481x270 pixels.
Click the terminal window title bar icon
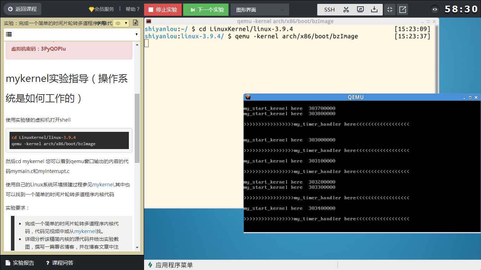[x=149, y=21]
